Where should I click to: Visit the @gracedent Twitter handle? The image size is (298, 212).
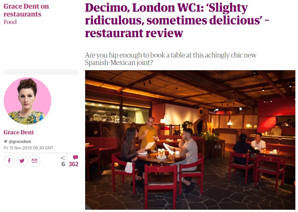pos(20,141)
